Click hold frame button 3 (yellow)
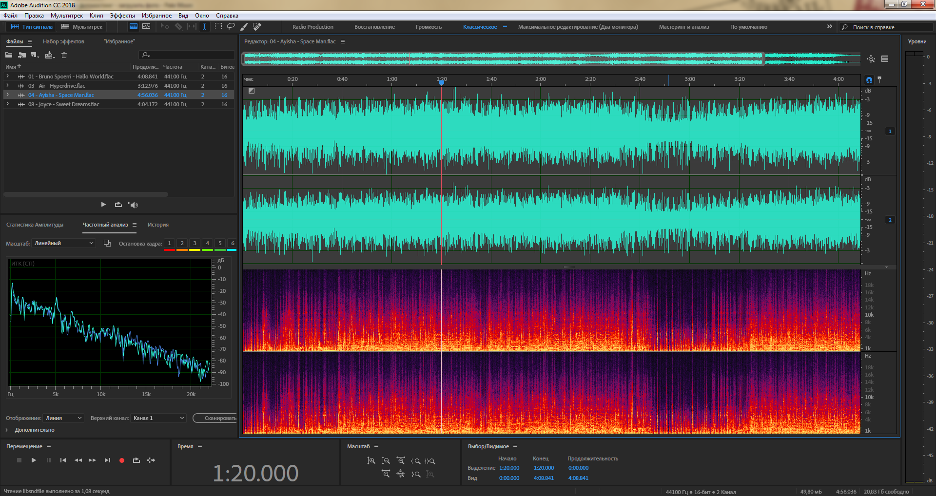Screen dimensions: 936x496 tap(195, 243)
